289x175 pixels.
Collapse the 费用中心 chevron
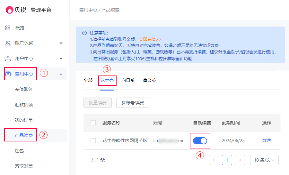pyautogui.click(x=61, y=74)
